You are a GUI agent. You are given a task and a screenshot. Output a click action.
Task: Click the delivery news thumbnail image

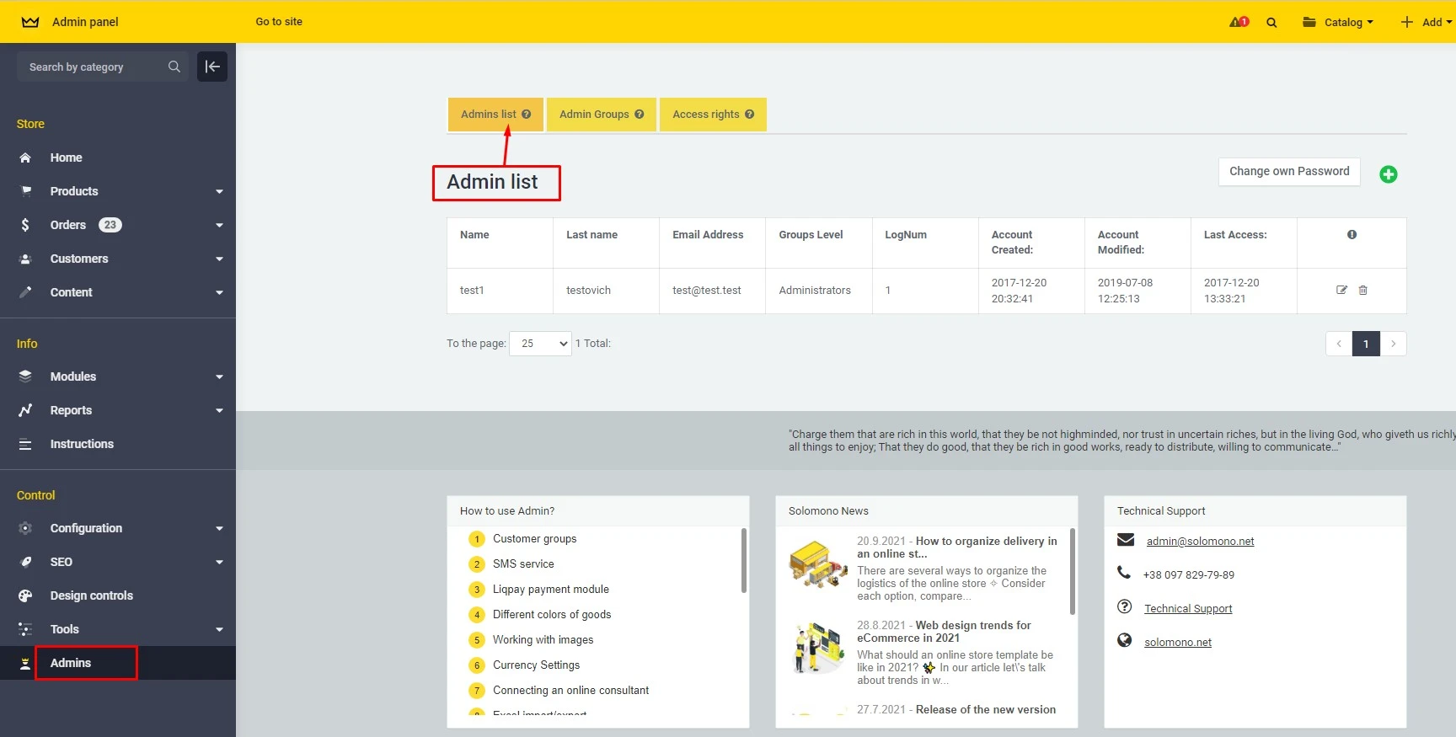(818, 564)
